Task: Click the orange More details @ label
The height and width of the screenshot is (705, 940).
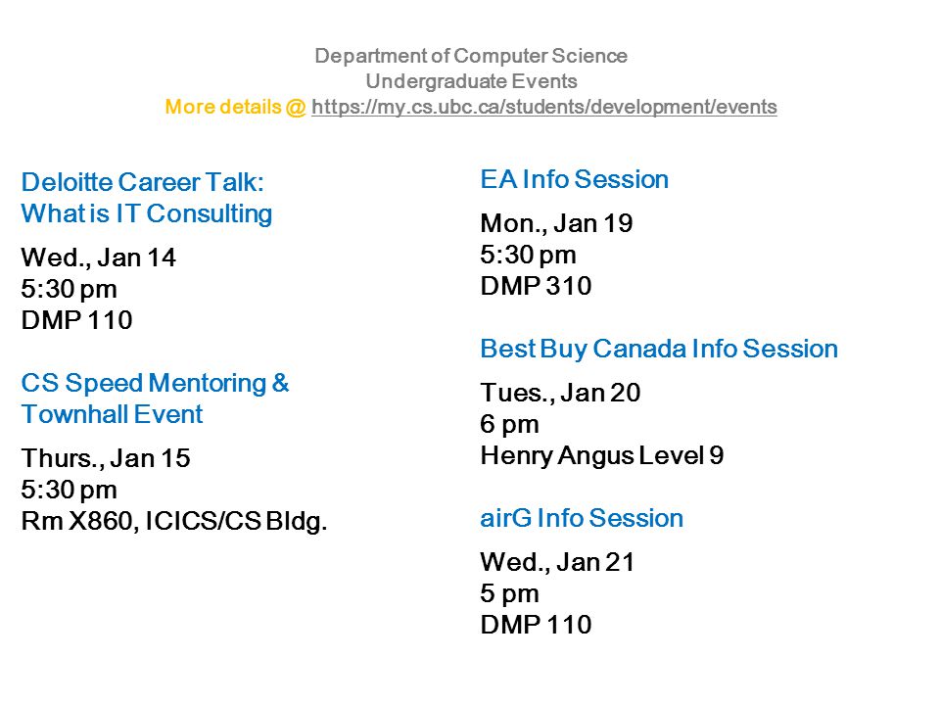Action: [x=235, y=107]
